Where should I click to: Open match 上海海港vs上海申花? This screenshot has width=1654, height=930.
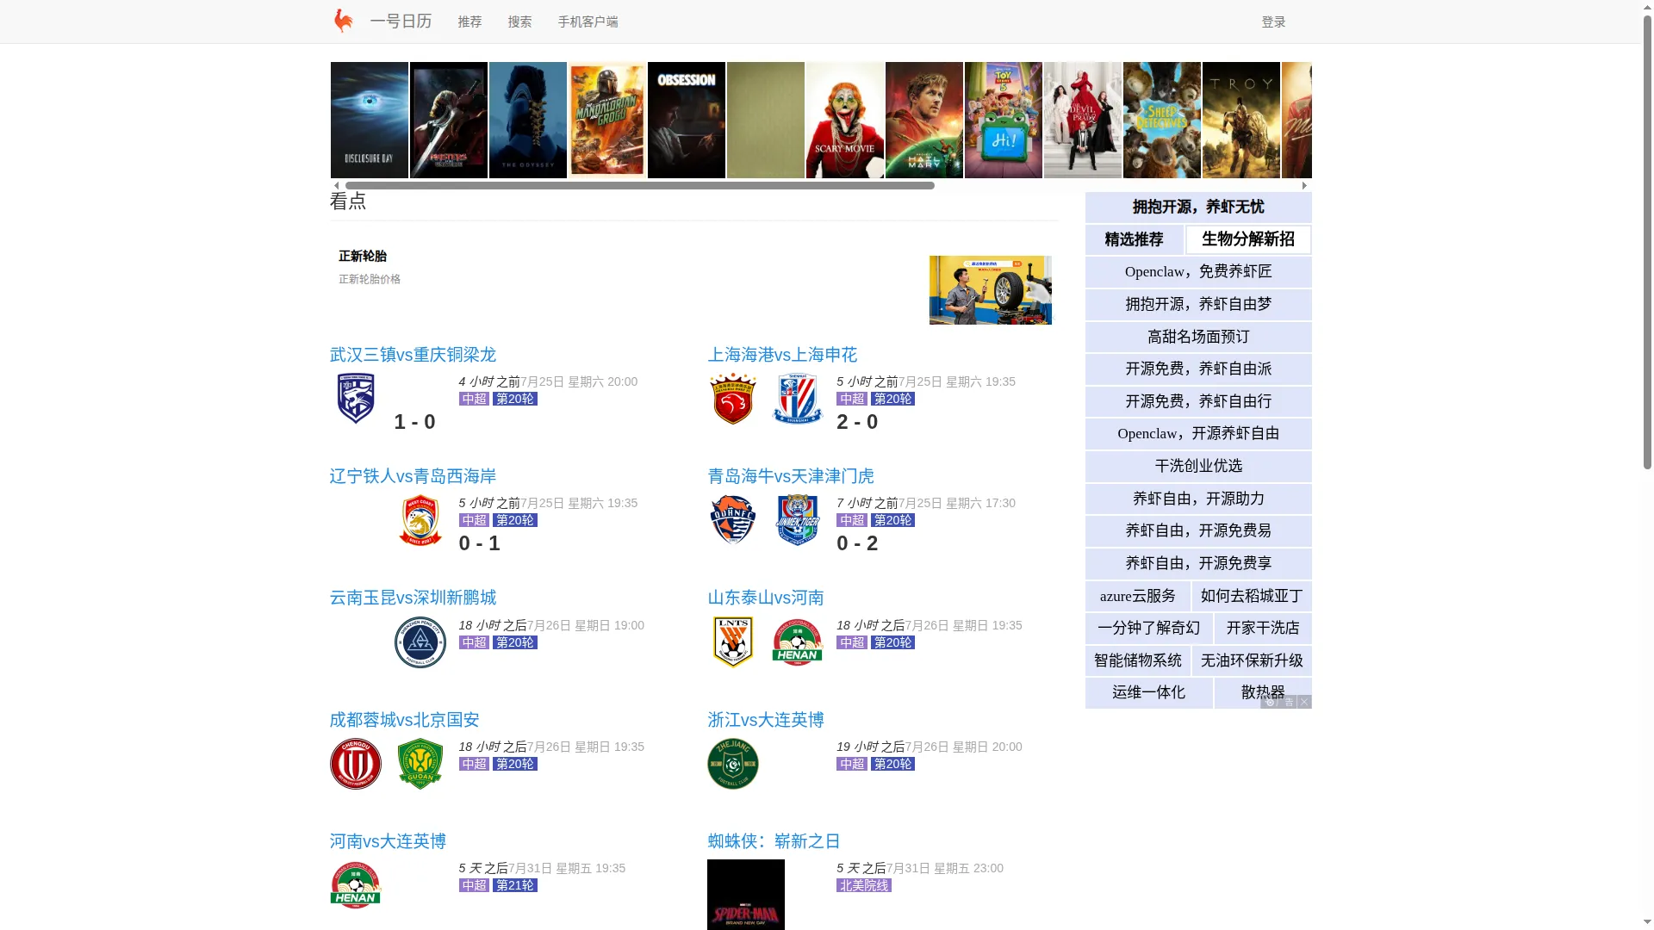click(x=782, y=355)
